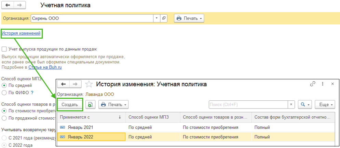Viewport: 340px width, 148px height.
Task: Clear the search field with the x button
Action: click(291, 105)
